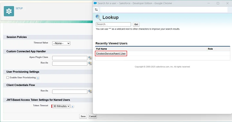Minimize the Lookup window
Screen dimensions: 232x122
[x=208, y=3]
